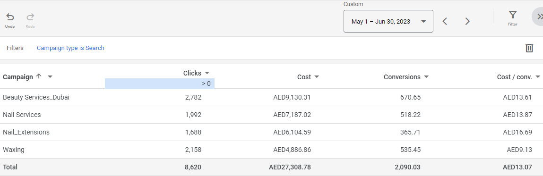
Task: Click the Total row label
Action: tap(10, 167)
